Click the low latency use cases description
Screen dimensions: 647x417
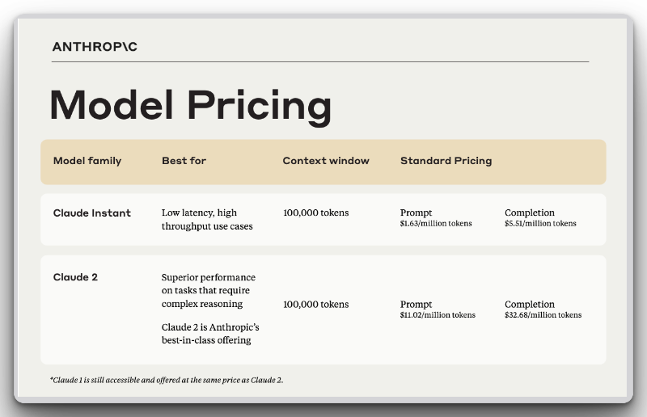[207, 220]
